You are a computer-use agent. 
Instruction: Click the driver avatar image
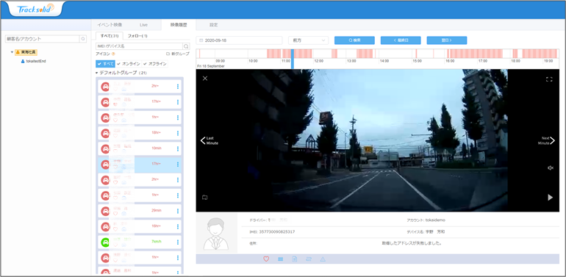217,233
